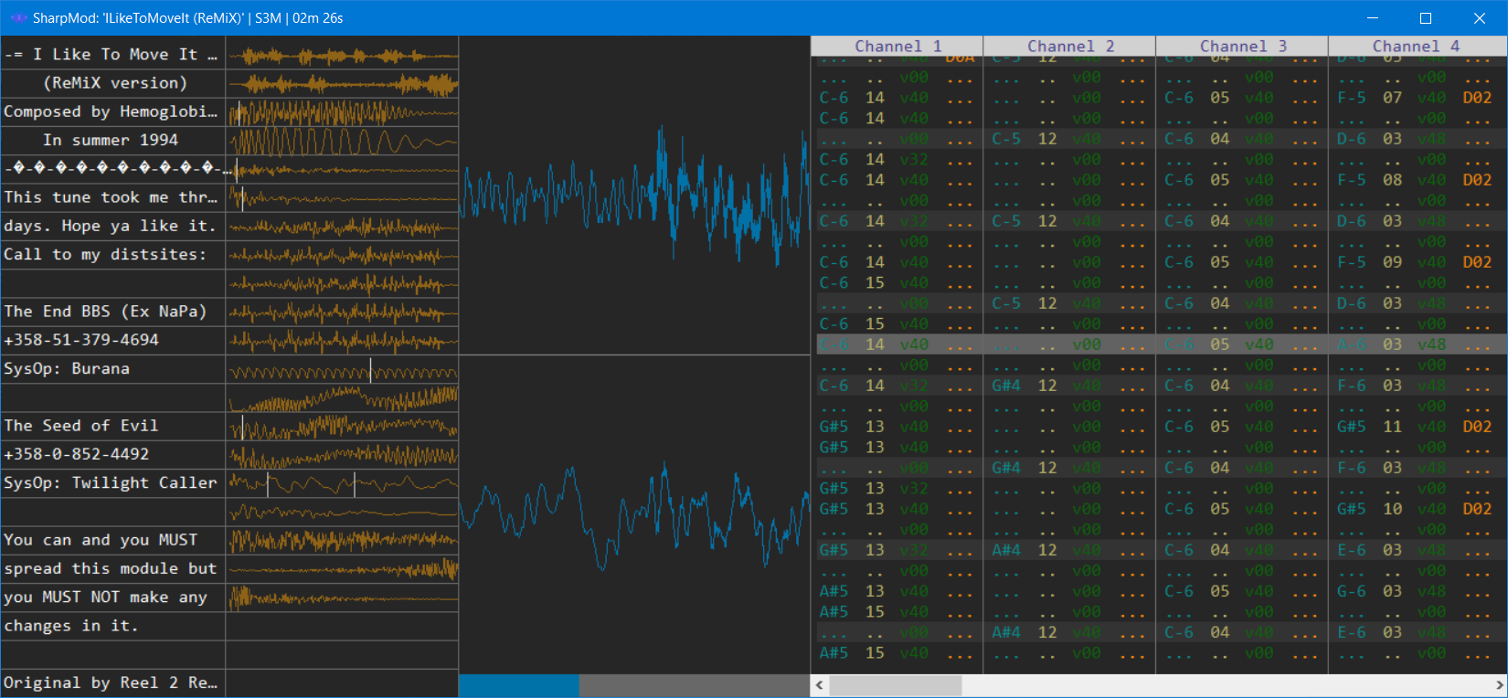Select the Channel 2 column header
1508x698 pixels.
pos(1069,46)
